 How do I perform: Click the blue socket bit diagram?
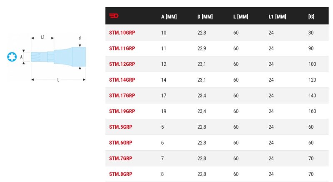[x=58, y=57]
